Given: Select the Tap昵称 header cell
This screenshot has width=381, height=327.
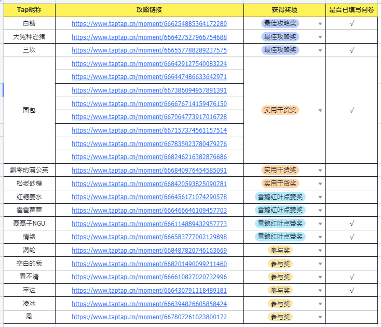Looking at the screenshot, I should [x=29, y=10].
